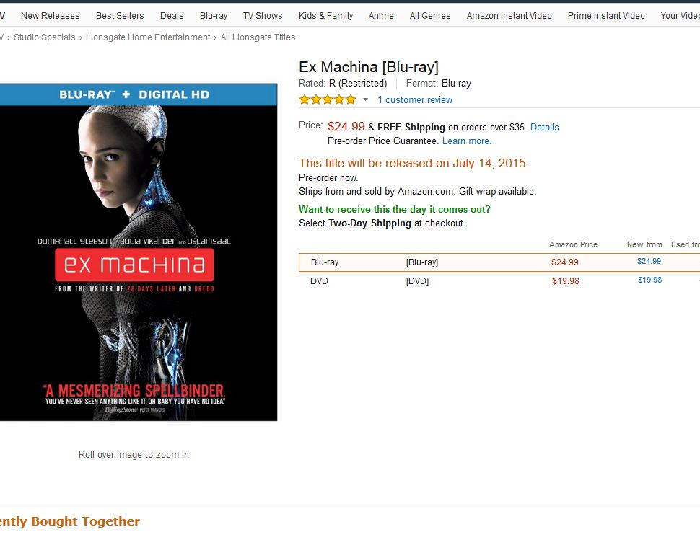Select the Anime navigation item
The height and width of the screenshot is (540, 700).
[x=381, y=16]
